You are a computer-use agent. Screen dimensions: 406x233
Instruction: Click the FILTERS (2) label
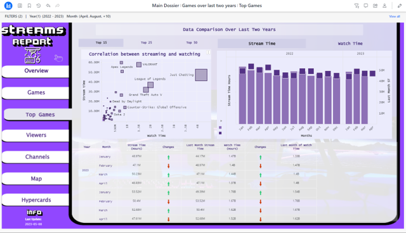13,16
